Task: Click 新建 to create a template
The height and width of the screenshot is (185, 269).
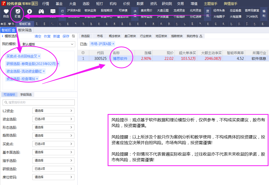Action: click(57, 36)
